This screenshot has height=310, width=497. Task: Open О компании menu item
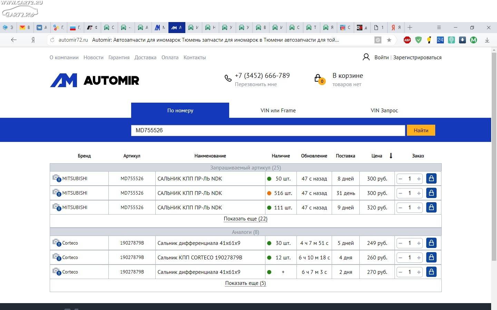64,58
